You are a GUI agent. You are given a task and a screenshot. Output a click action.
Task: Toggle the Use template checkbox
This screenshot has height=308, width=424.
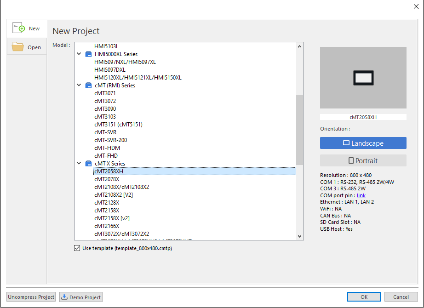tap(77, 248)
